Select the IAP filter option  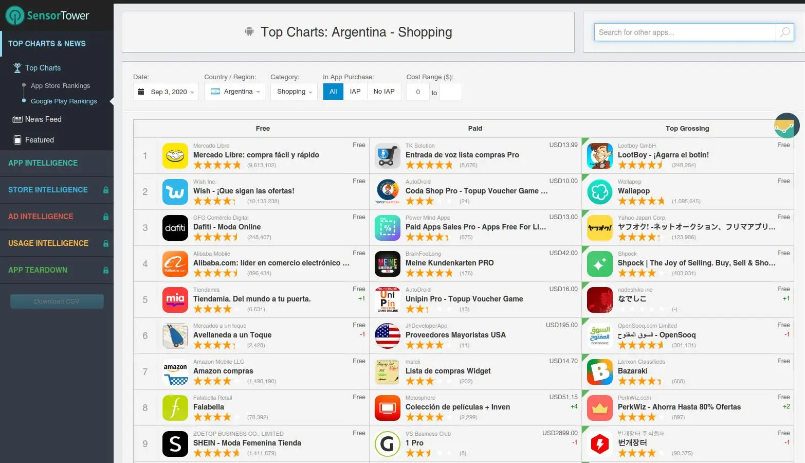point(355,92)
